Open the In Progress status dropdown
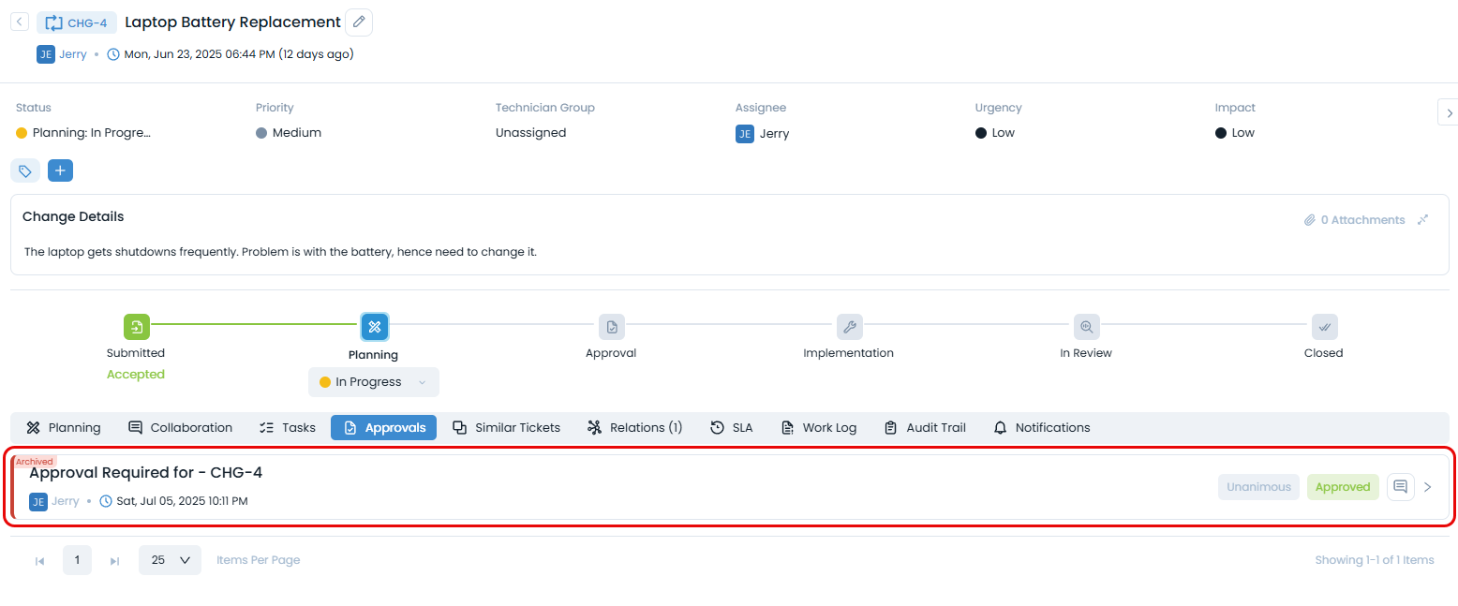1458x606 pixels. tap(373, 382)
